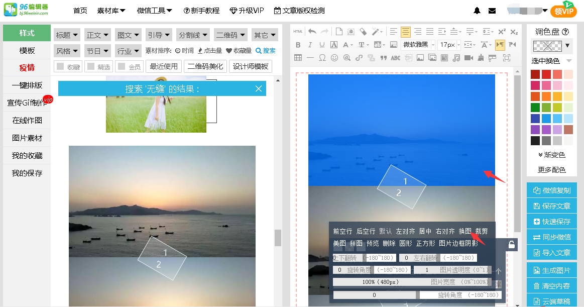Check the 收藏 filter checkbox
The width and height of the screenshot is (584, 307).
pos(60,66)
